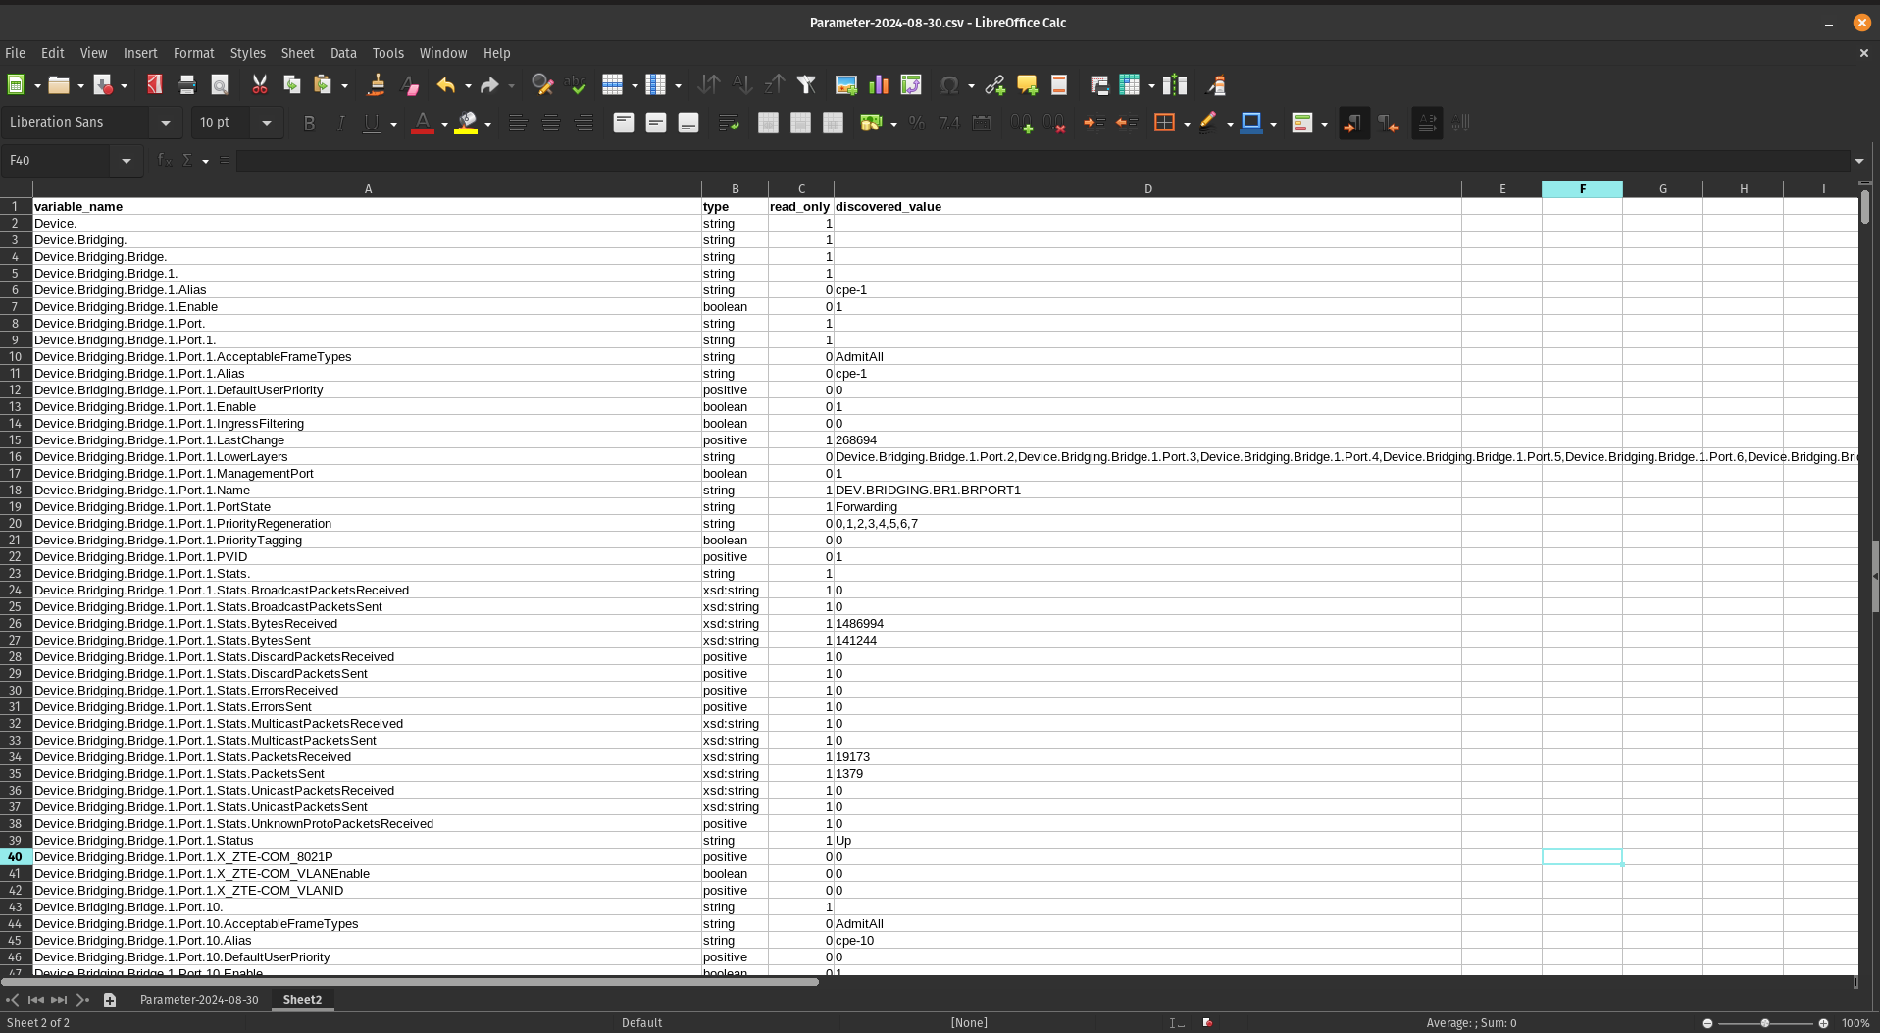Add a new sheet with the plus button
Image resolution: width=1880 pixels, height=1033 pixels.
[x=110, y=999]
